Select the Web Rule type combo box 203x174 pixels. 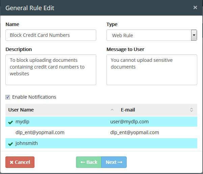152,35
